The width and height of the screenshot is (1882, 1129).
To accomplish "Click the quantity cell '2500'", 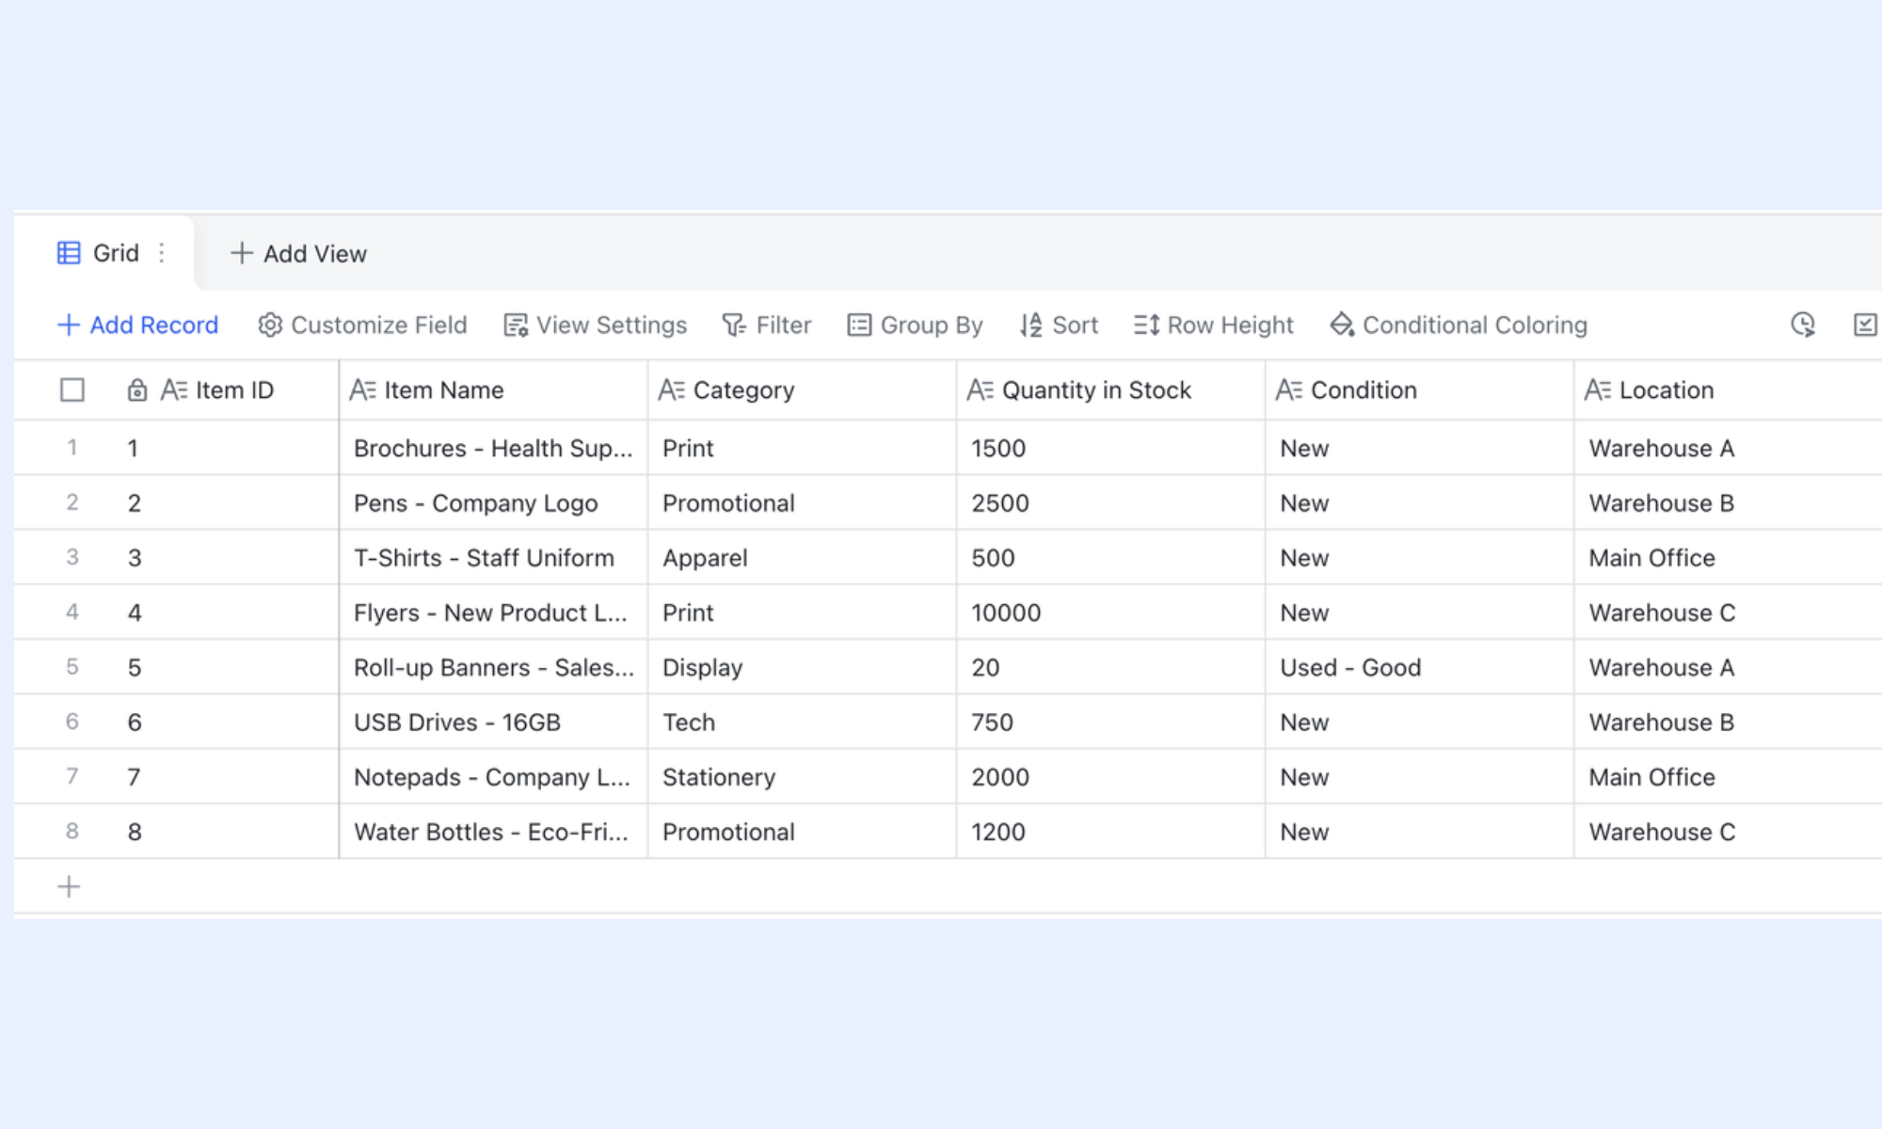I will click(1110, 502).
